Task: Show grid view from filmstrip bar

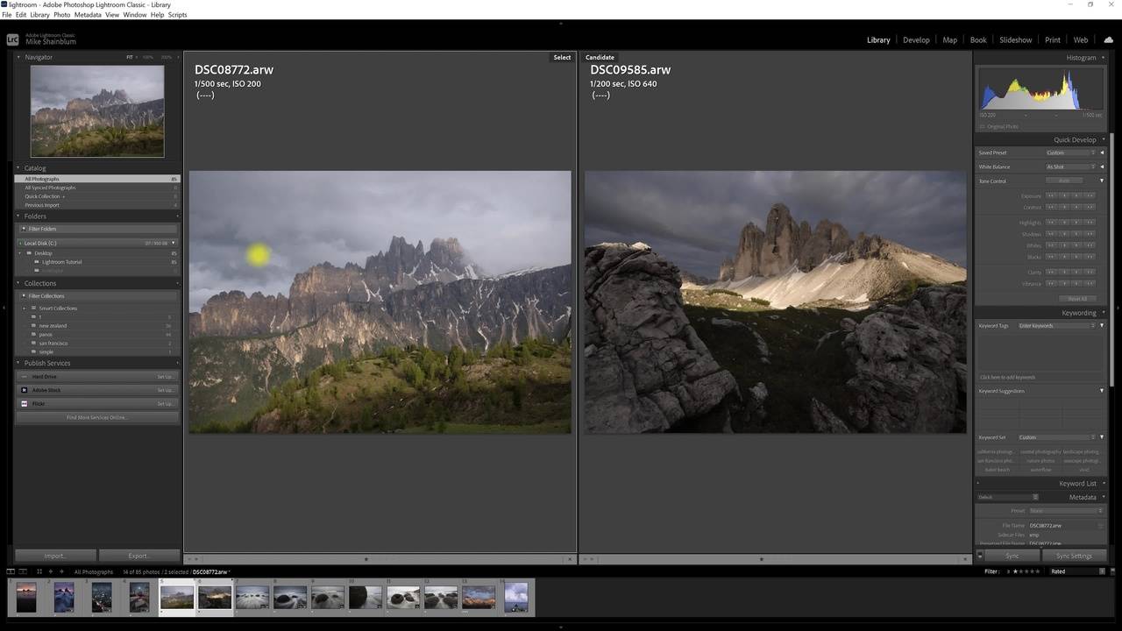Action: [39, 571]
